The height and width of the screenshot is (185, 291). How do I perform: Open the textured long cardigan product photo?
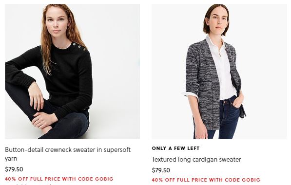click(x=219, y=72)
